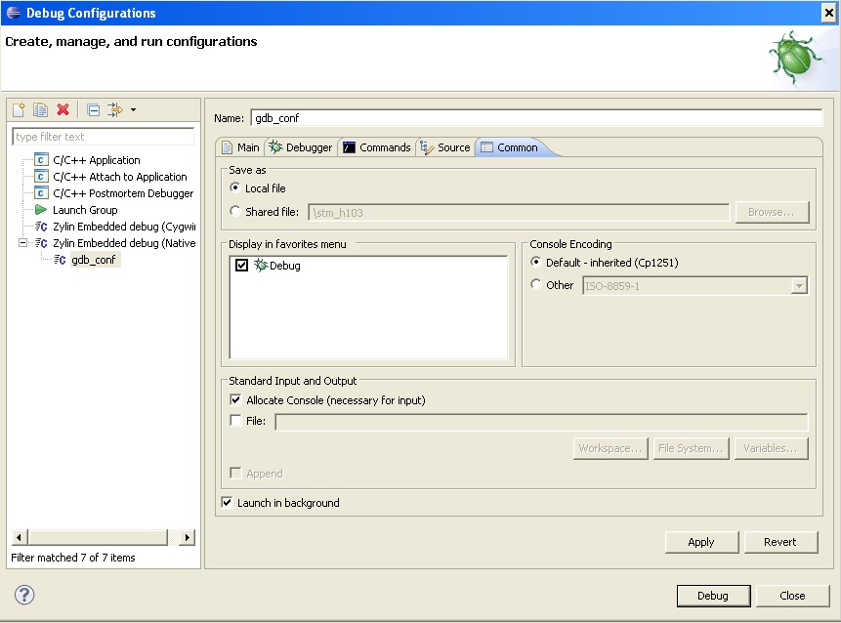
Task: Click the Filter launch configurations icon
Action: (x=114, y=110)
